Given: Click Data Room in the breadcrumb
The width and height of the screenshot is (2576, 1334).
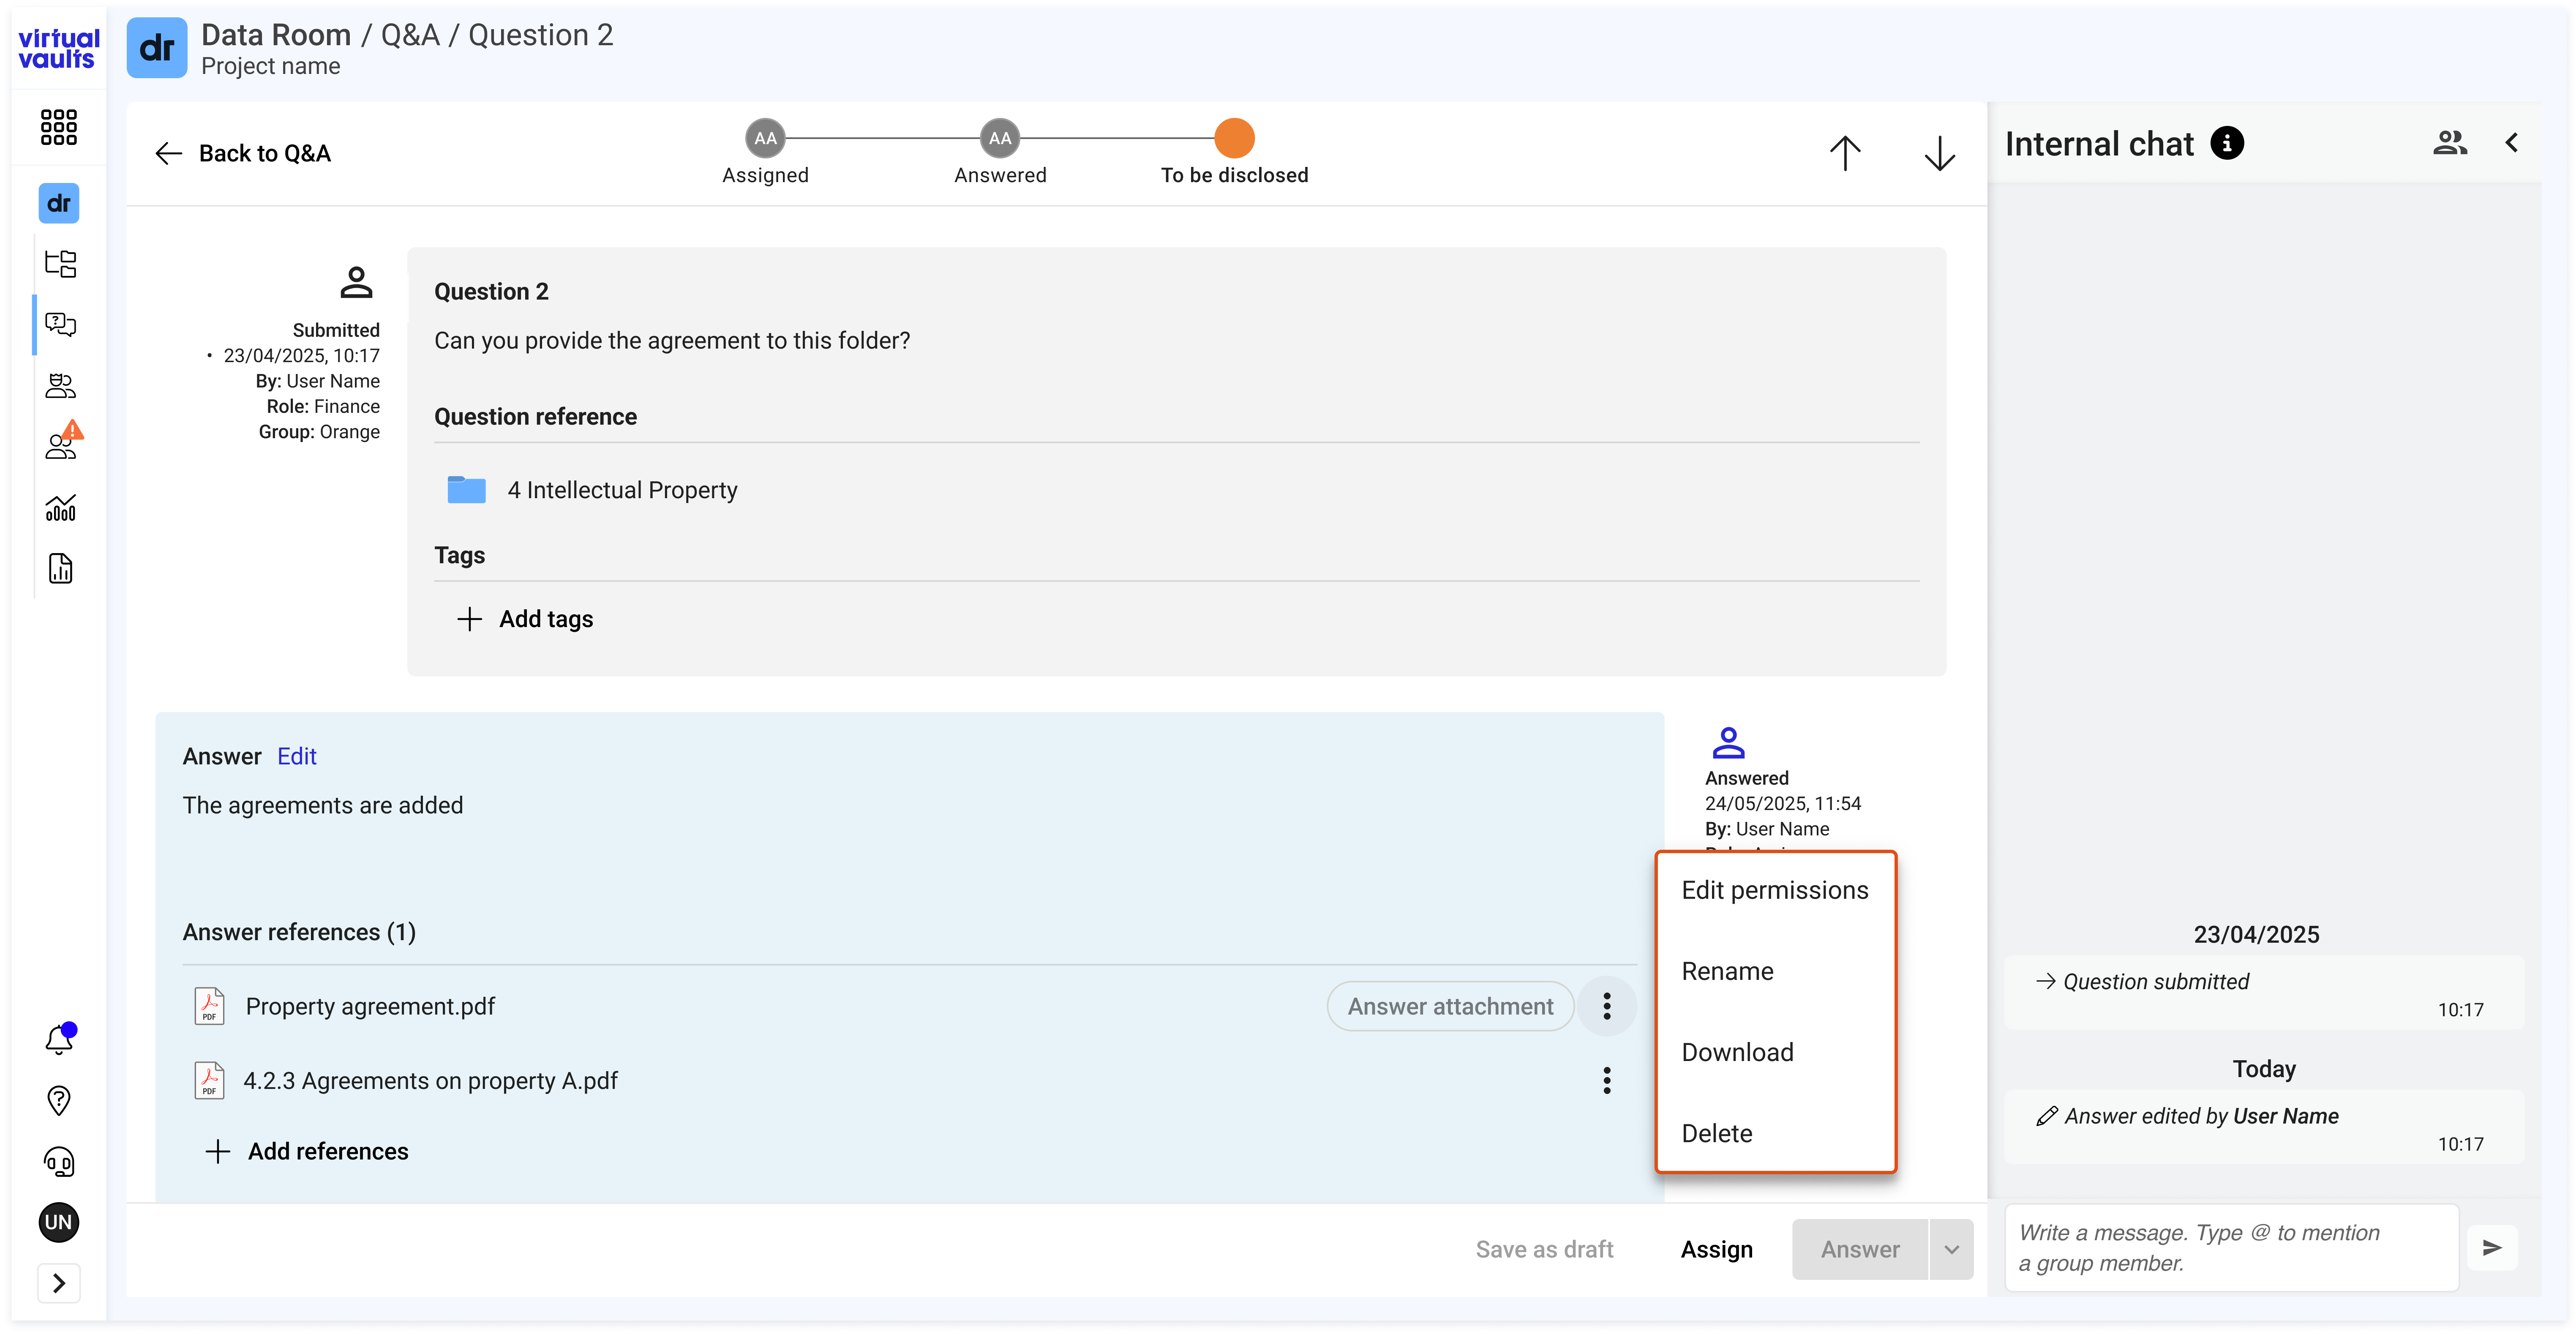Looking at the screenshot, I should 276,35.
